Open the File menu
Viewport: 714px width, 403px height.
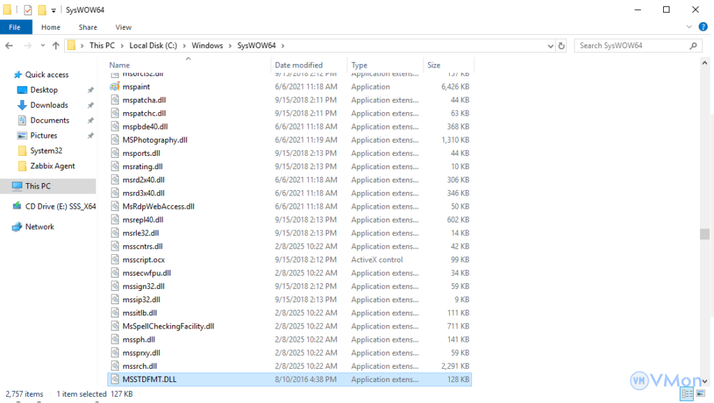coord(15,27)
